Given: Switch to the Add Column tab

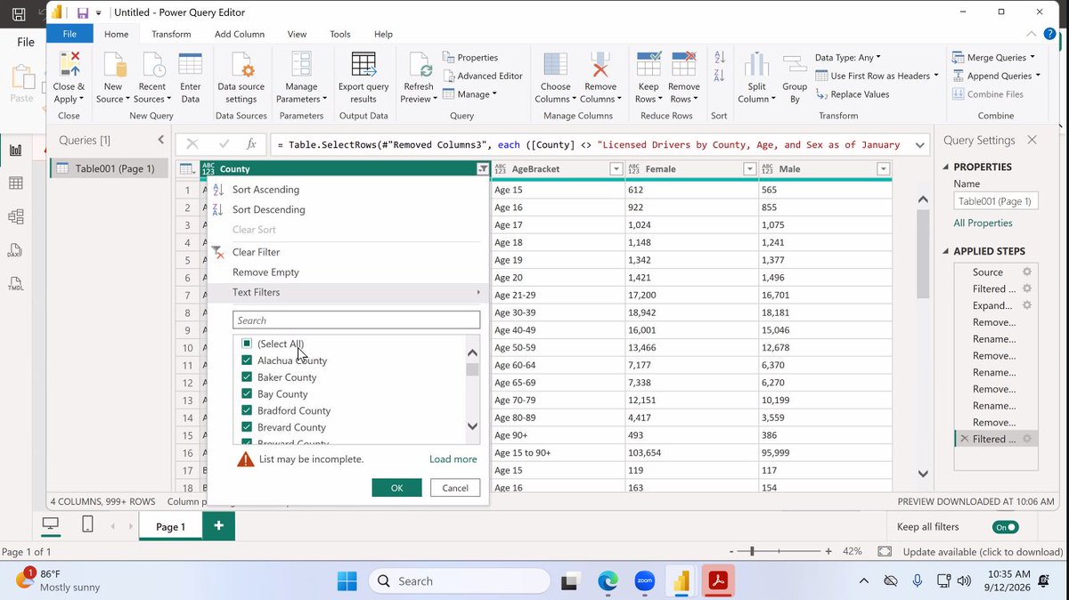Looking at the screenshot, I should pos(240,34).
